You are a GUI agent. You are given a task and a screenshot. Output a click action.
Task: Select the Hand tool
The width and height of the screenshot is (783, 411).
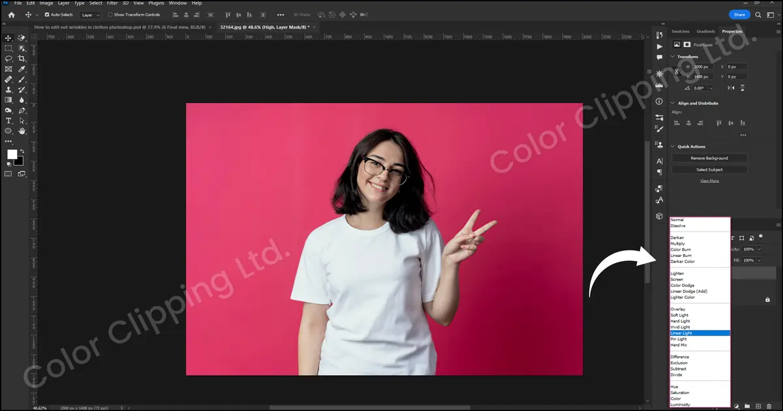(x=22, y=131)
